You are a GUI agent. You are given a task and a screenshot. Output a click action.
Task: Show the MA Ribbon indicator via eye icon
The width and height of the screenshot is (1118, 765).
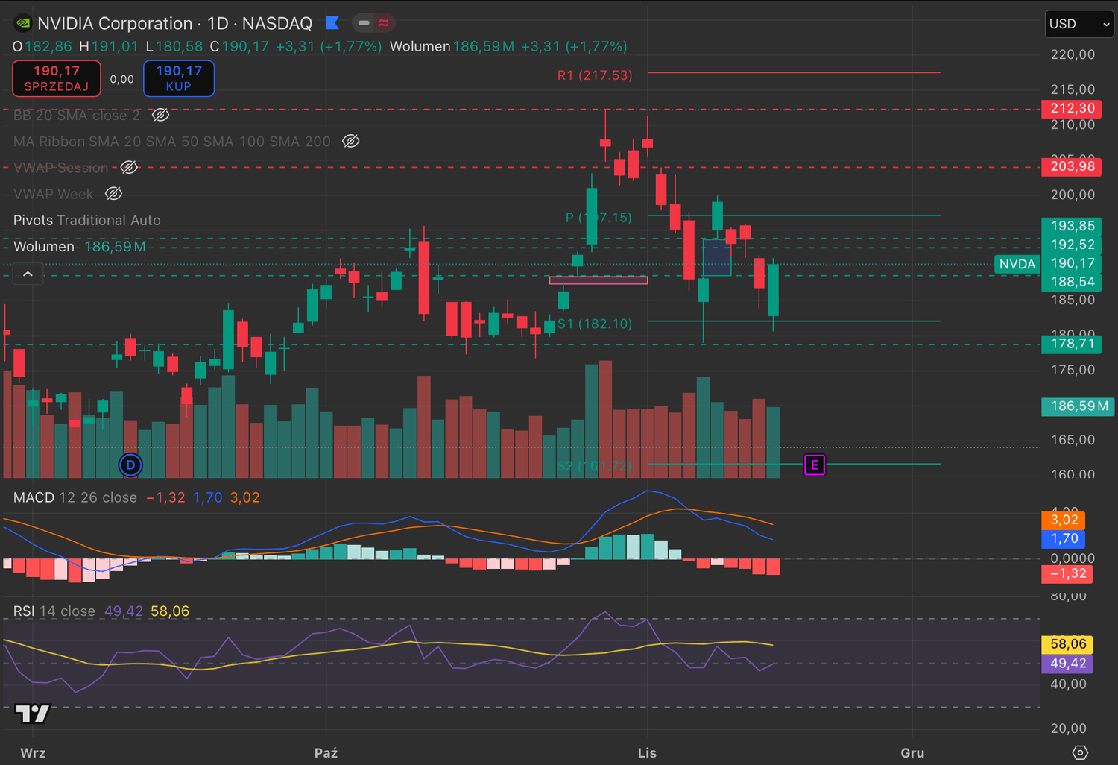pyautogui.click(x=350, y=141)
